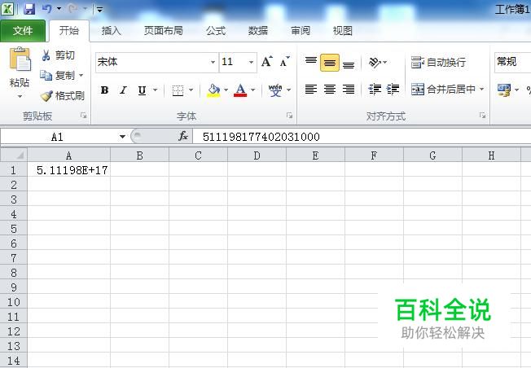This screenshot has height=368, width=531.
Task: Open the 对齐方式 alignment dialog launcher
Action: (x=482, y=116)
